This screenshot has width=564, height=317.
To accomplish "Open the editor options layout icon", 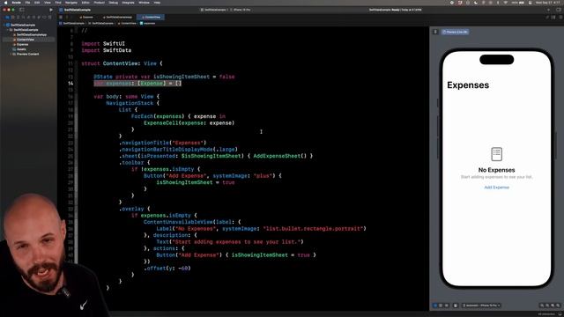I will 553,18.
